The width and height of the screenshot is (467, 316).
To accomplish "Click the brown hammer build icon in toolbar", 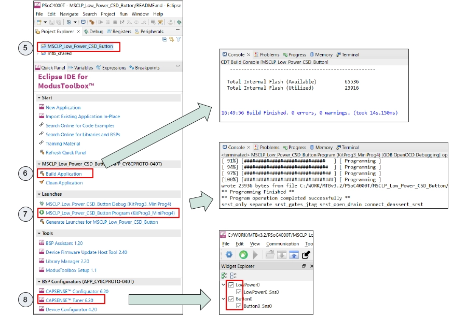I will coord(92,22).
